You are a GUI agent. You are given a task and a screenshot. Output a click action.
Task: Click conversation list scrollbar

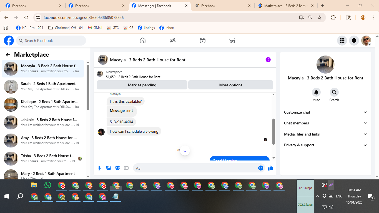click(88, 87)
